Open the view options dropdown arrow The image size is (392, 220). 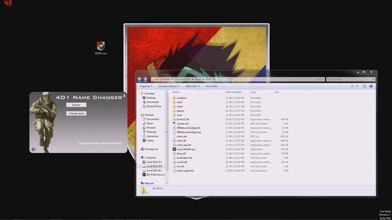[x=356, y=86]
